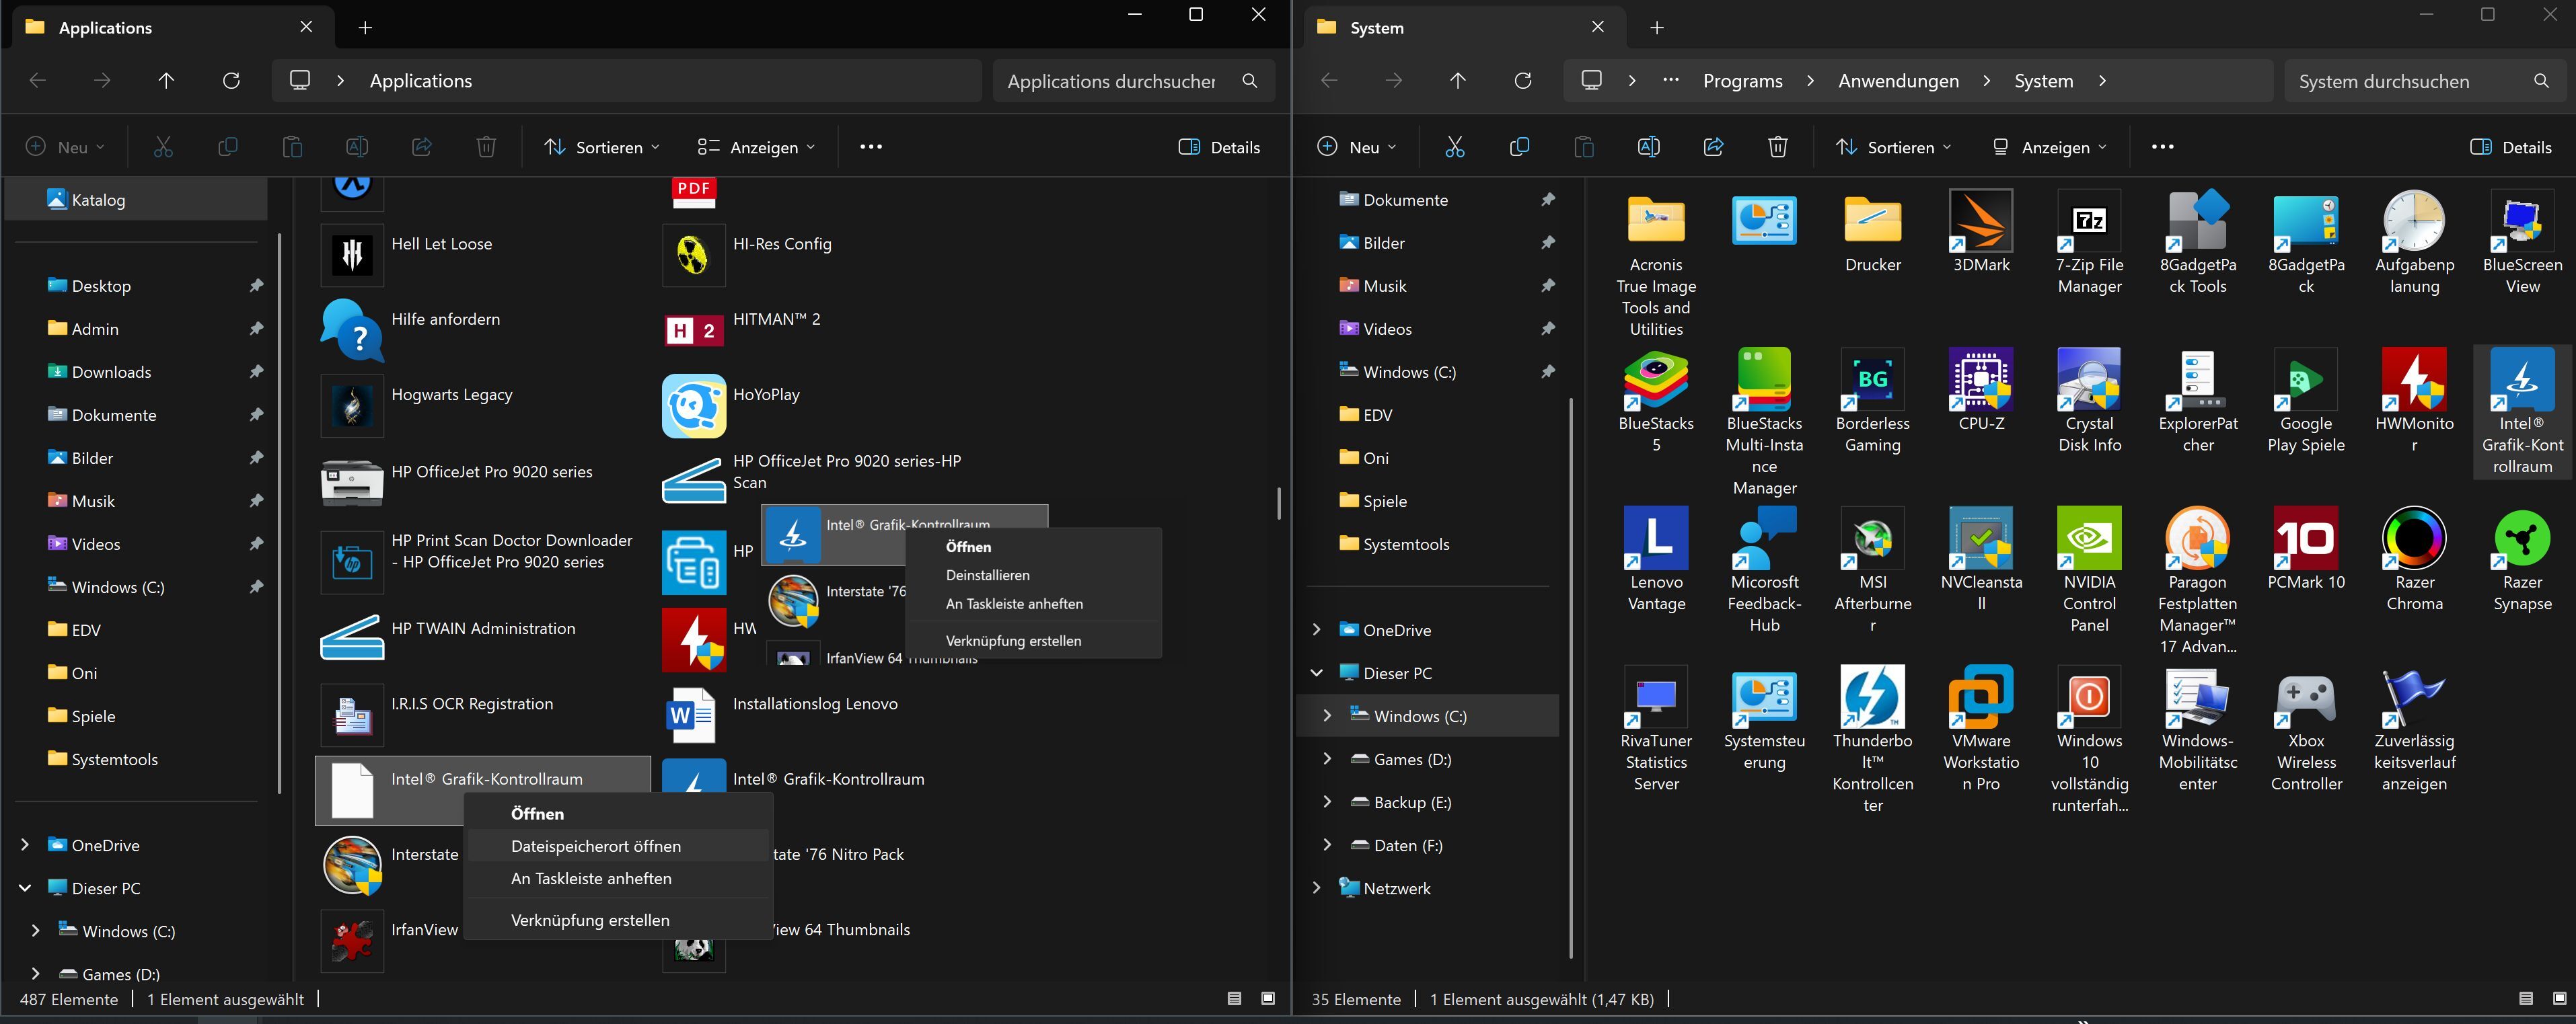Select the Razer Synapse icon
2576x1024 pixels.
2522,539
